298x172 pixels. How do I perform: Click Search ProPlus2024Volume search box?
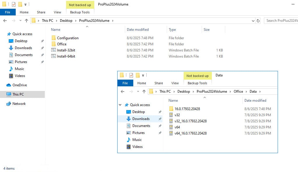coord(281,21)
